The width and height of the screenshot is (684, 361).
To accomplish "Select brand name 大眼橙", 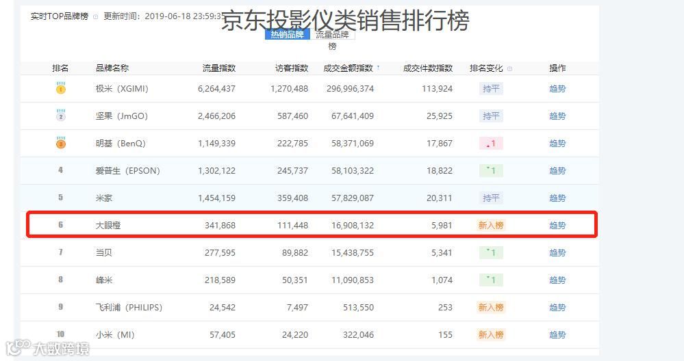I will click(x=107, y=226).
